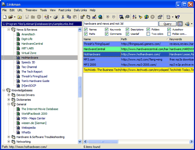The height and width of the screenshot is (150, 195).
Task: Print the query results with the printer icon
Action: (x=187, y=24)
